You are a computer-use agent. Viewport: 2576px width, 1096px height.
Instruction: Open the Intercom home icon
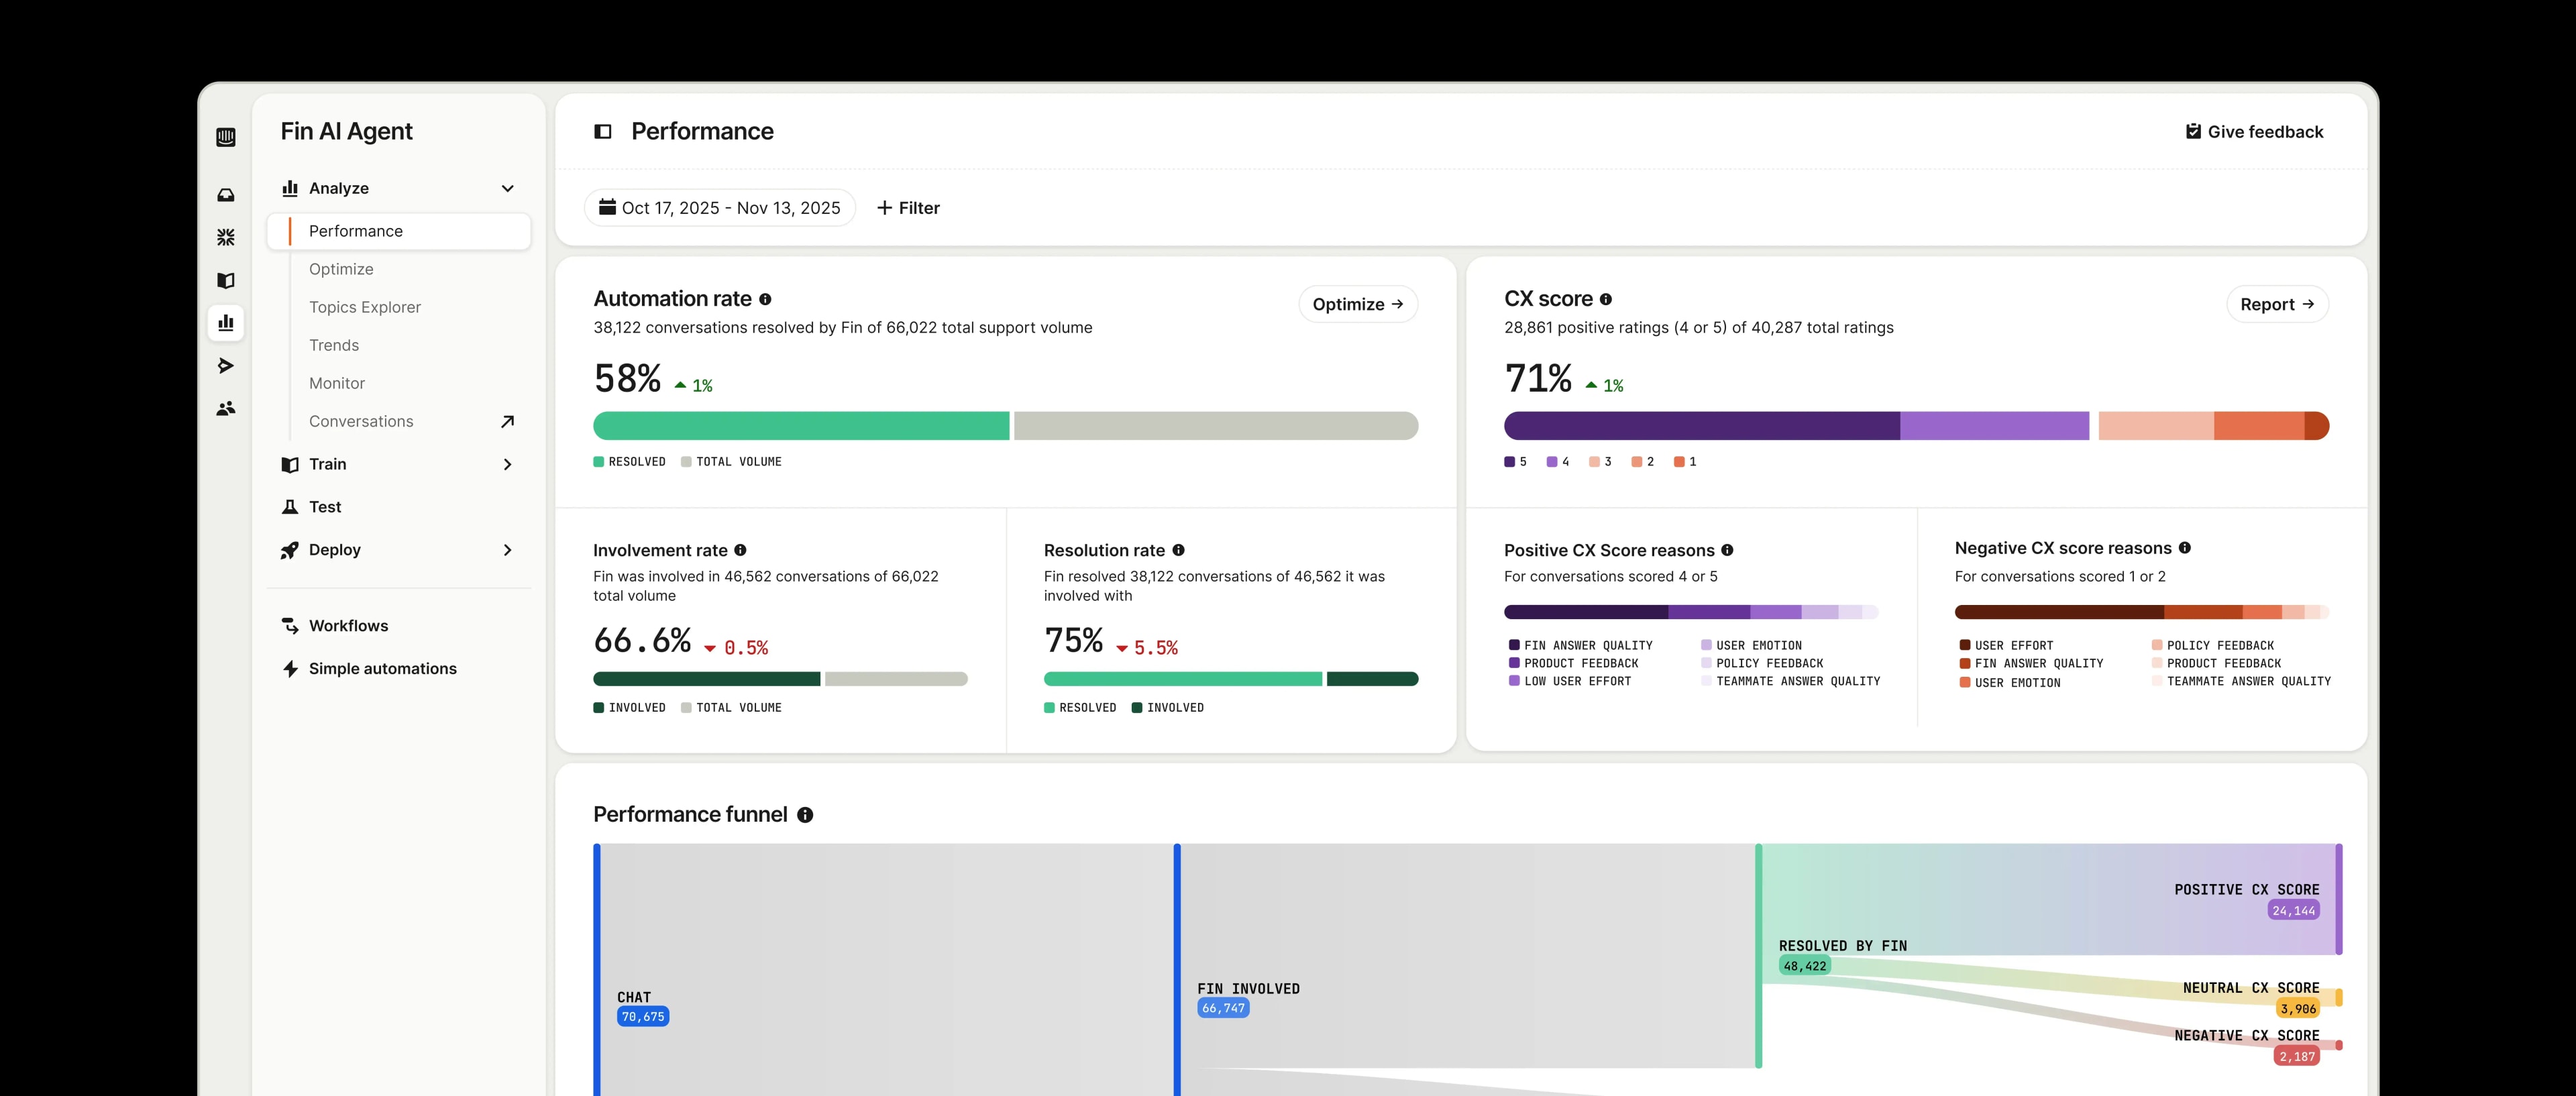(x=226, y=137)
